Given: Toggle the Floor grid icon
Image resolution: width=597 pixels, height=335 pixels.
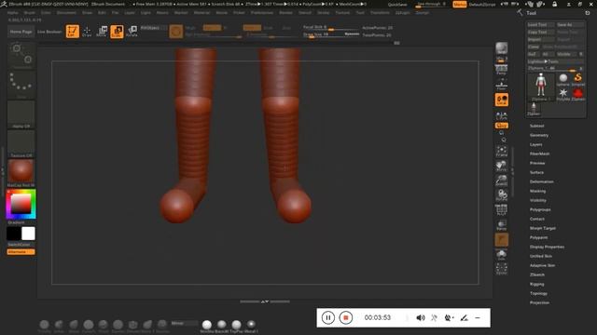Looking at the screenshot, I should pyautogui.click(x=502, y=86).
